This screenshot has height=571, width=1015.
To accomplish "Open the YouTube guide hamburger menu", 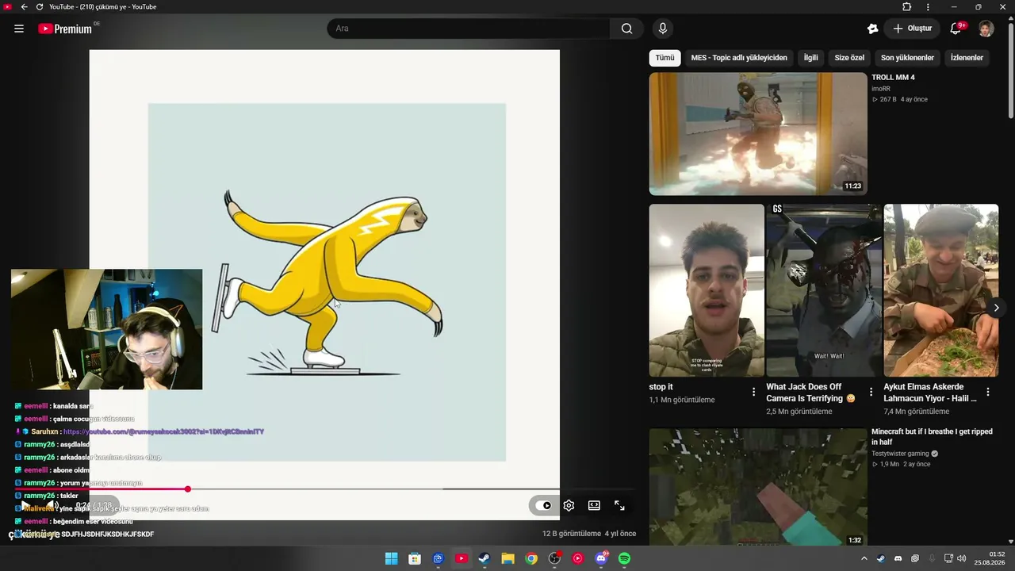I will point(19,29).
